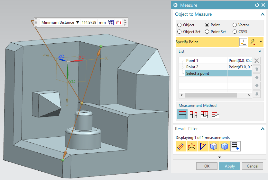
Task: Open the Point Dialog icon beside Specify Point
Action: (243, 42)
